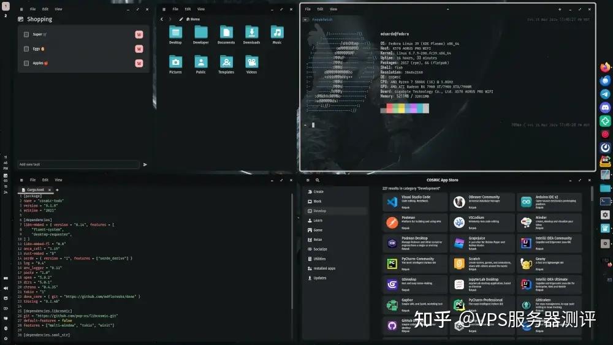
Task: Add a new terminal tab with the plus button
Action: [560, 9]
